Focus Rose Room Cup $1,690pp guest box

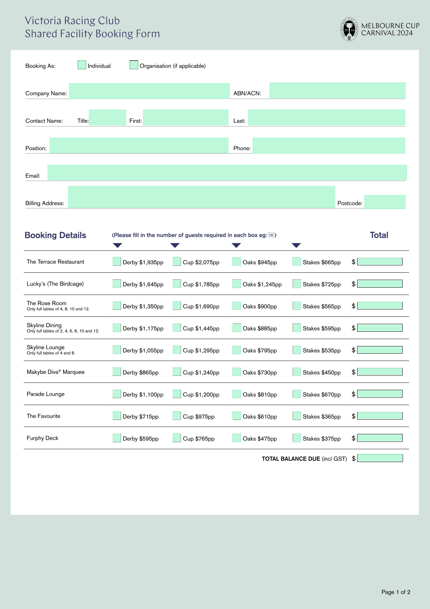[177, 306]
